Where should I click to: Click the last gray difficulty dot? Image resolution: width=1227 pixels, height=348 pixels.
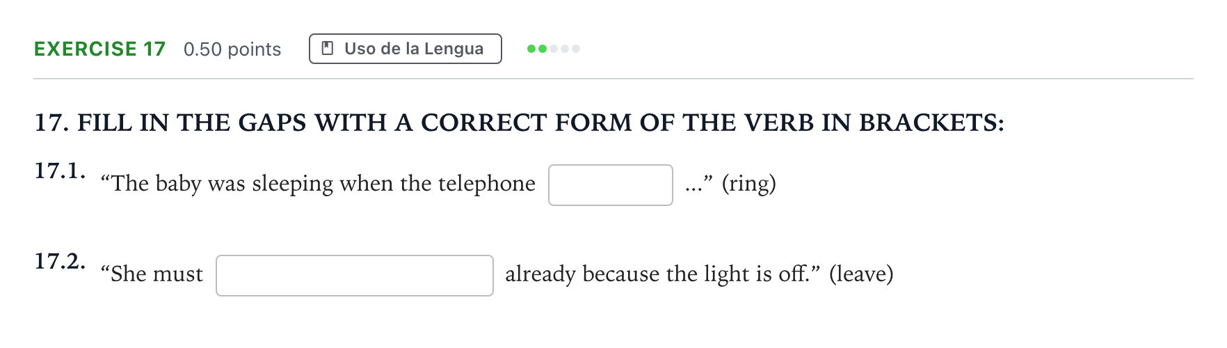click(x=576, y=49)
